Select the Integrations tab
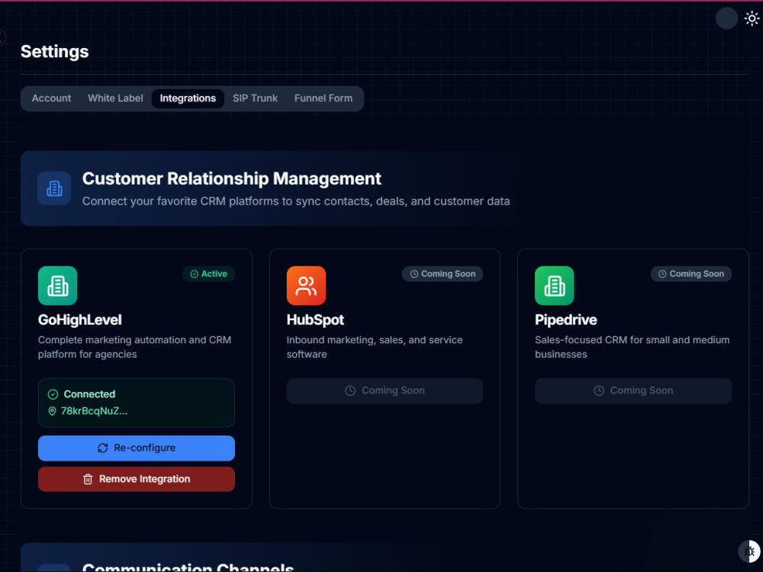The height and width of the screenshot is (572, 763). pos(188,98)
